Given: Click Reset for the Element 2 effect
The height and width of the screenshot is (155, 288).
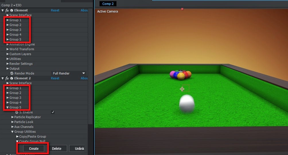Looking at the screenshot, I should pos(55,78).
